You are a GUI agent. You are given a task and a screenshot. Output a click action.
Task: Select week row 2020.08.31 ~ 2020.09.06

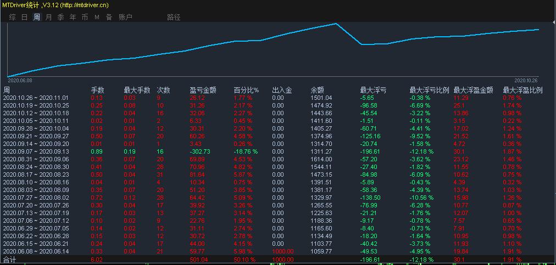pos(278,160)
